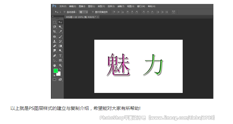
Task: Click Distribute horizontal centers button
Action: point(162,12)
